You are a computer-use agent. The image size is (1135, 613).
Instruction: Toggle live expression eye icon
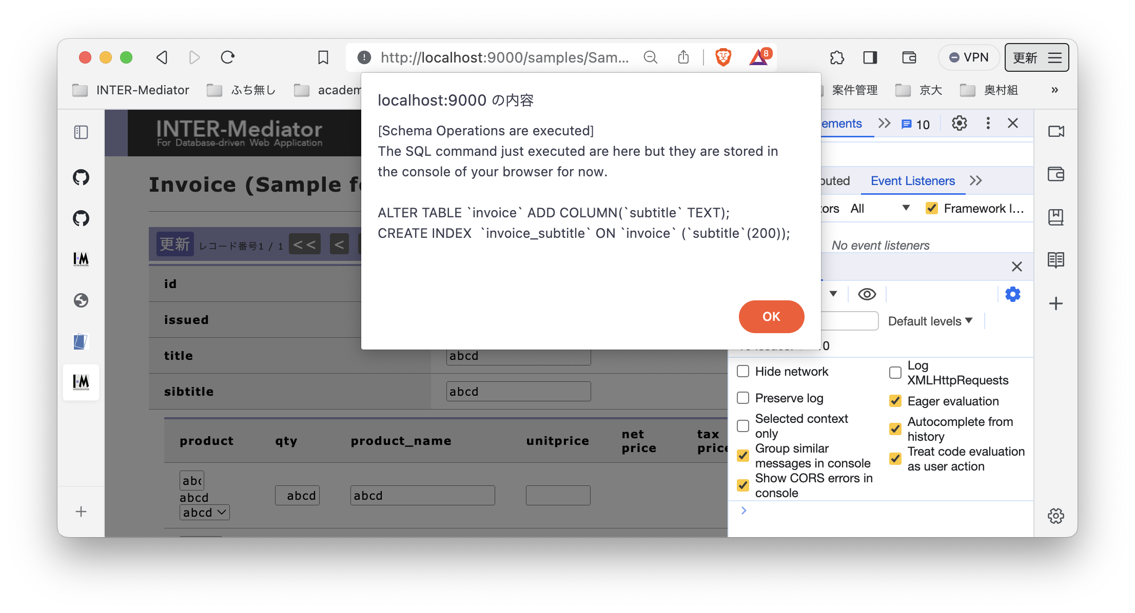pyautogui.click(x=867, y=294)
